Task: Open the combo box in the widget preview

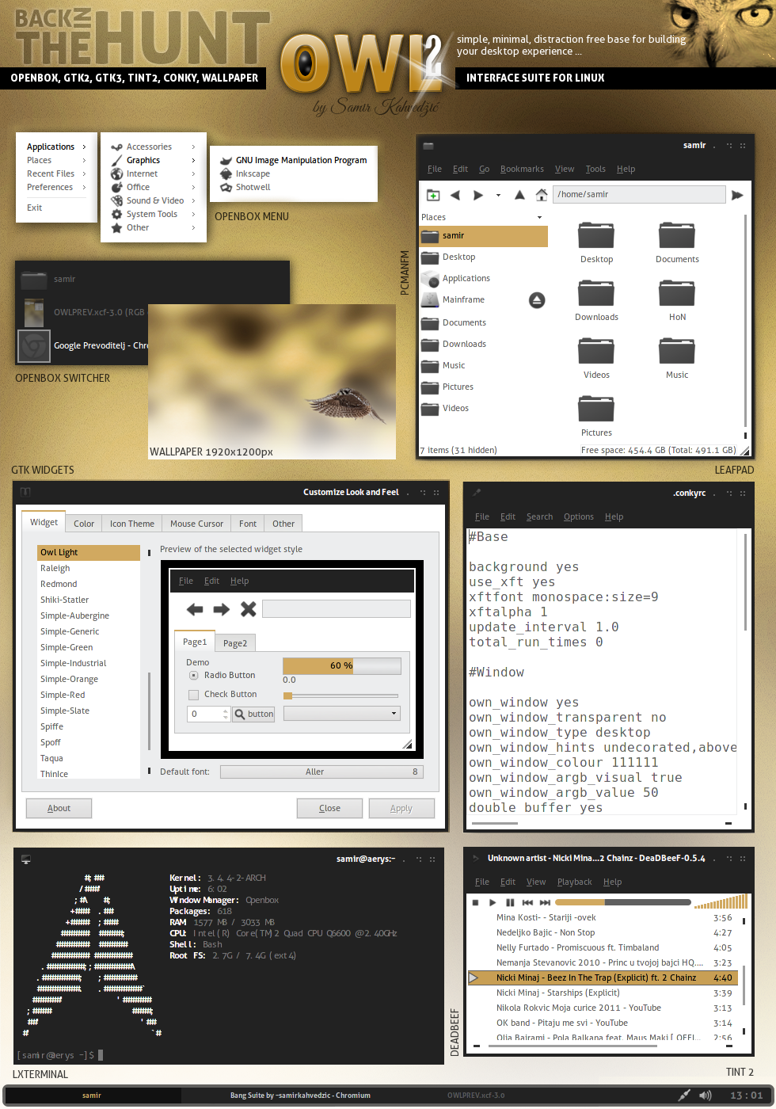Action: [x=341, y=713]
